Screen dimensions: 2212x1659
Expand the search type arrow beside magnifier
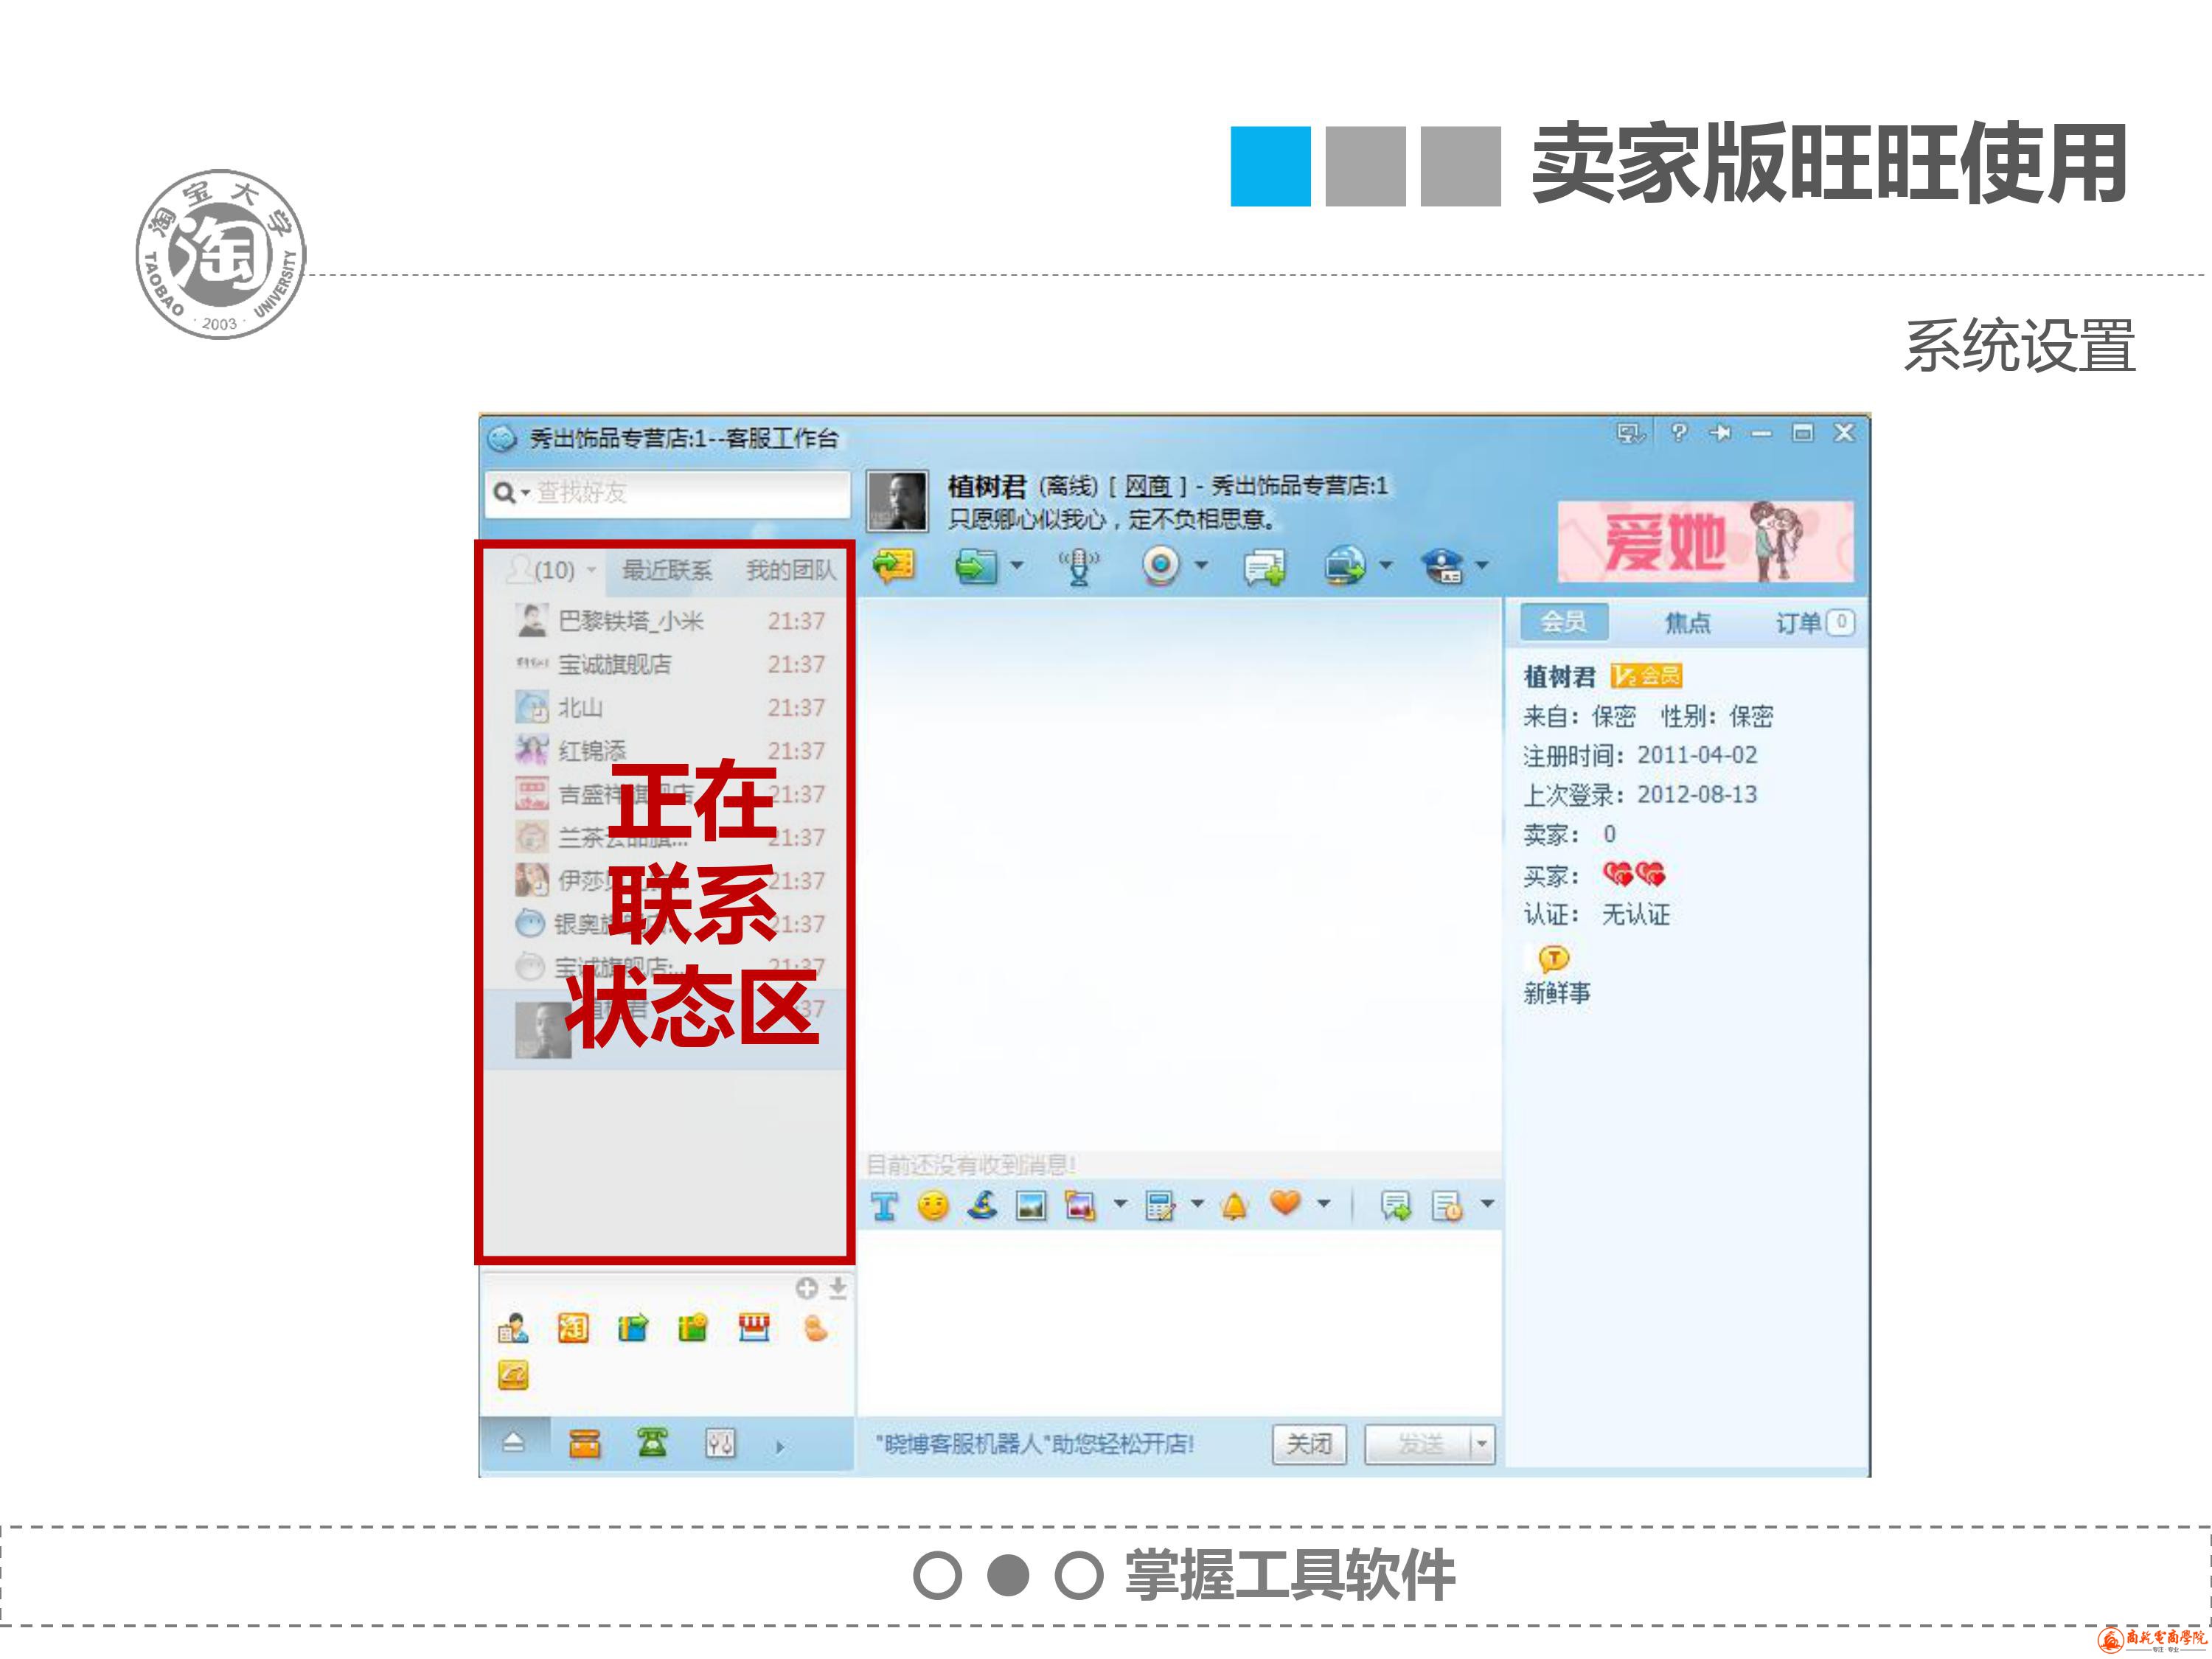pyautogui.click(x=525, y=493)
